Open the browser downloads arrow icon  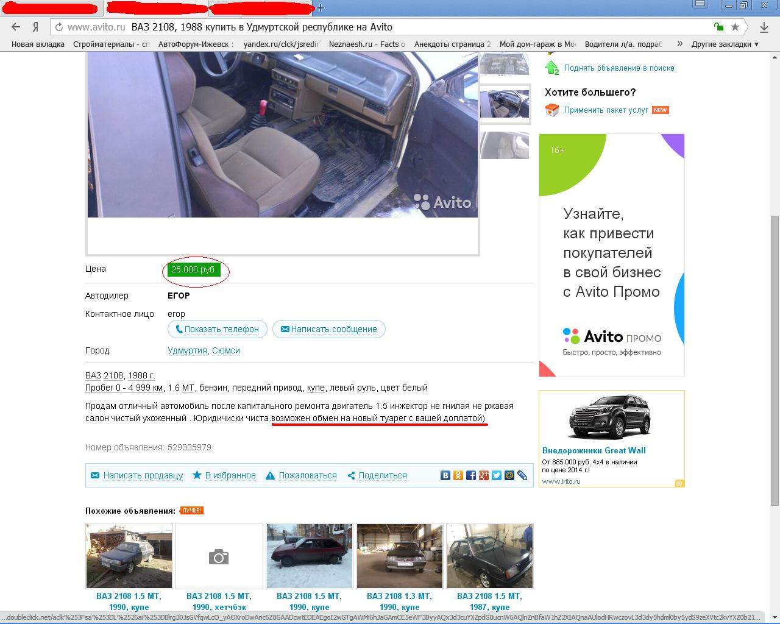764,27
